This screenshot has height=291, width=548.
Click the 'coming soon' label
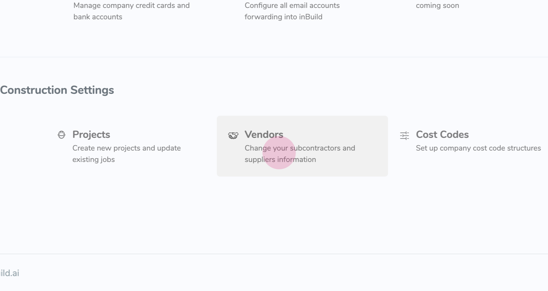437,5
